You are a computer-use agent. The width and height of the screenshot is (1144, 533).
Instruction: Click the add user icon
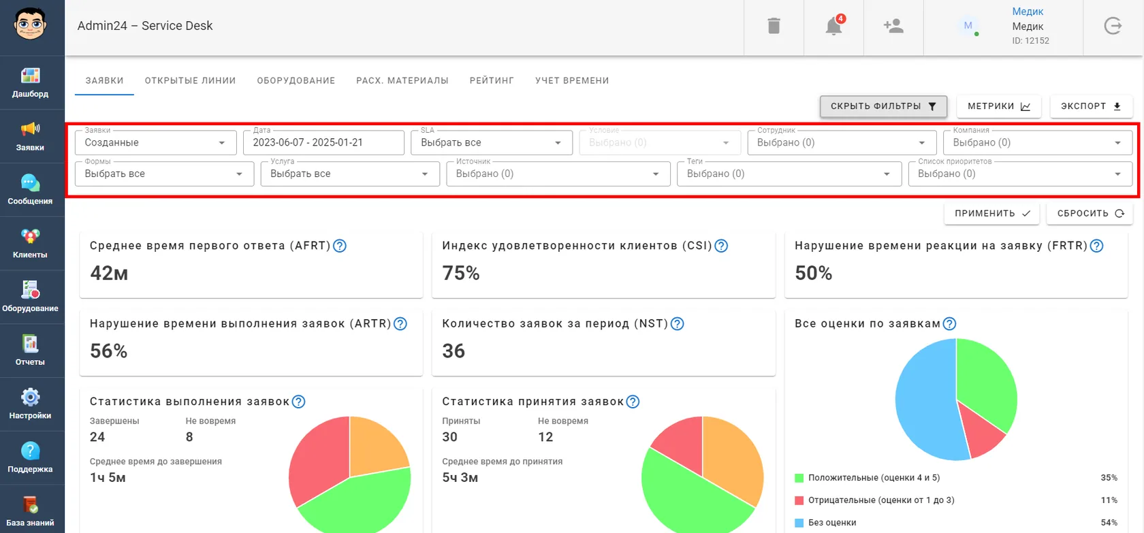pos(893,27)
